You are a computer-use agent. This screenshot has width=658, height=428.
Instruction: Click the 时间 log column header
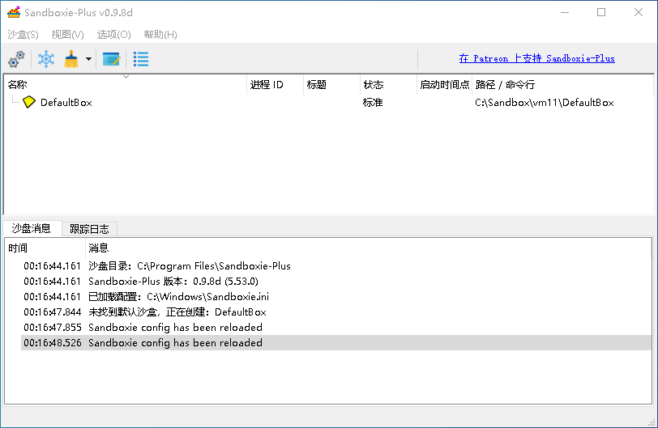[x=45, y=248]
